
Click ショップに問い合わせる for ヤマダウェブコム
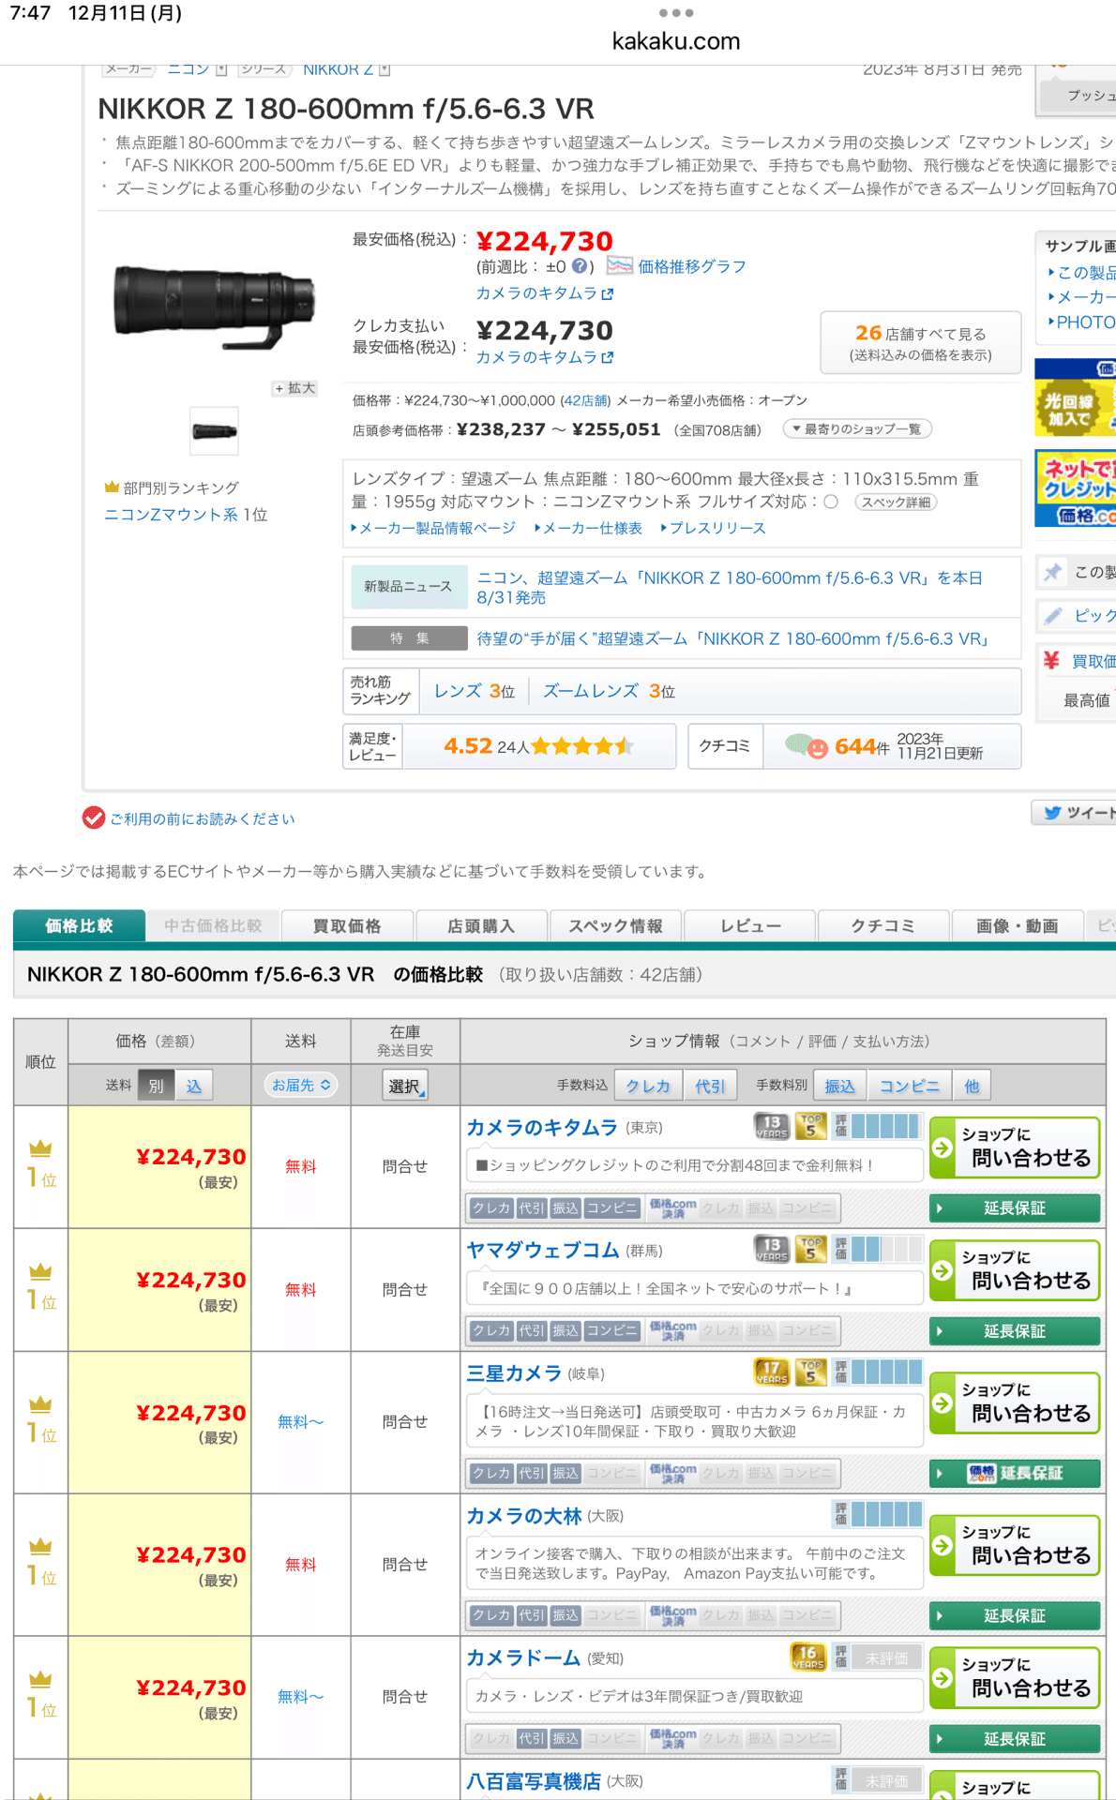pos(1014,1270)
